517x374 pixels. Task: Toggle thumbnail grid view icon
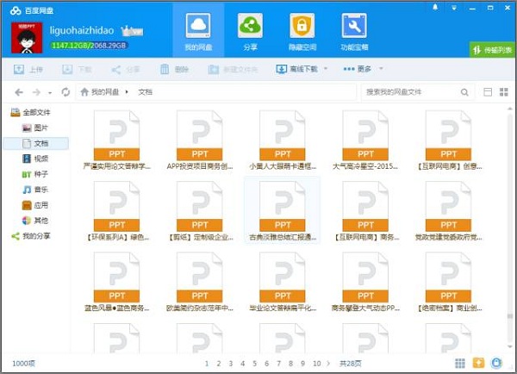[x=502, y=91]
